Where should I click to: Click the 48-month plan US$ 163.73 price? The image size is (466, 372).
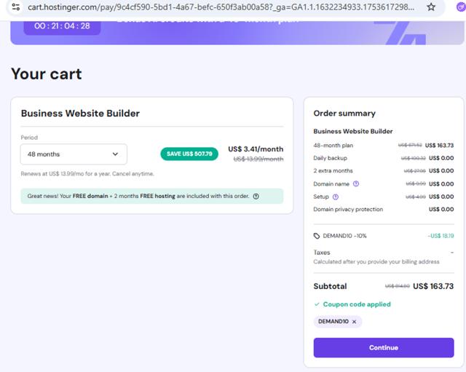tap(439, 146)
